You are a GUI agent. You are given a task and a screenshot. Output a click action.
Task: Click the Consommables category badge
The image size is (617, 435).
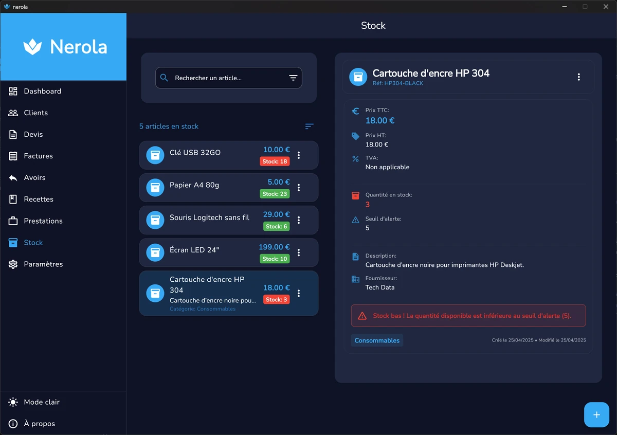point(377,340)
